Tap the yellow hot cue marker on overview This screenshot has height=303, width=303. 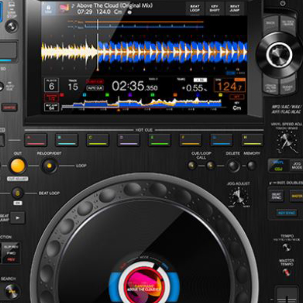(x=220, y=95)
